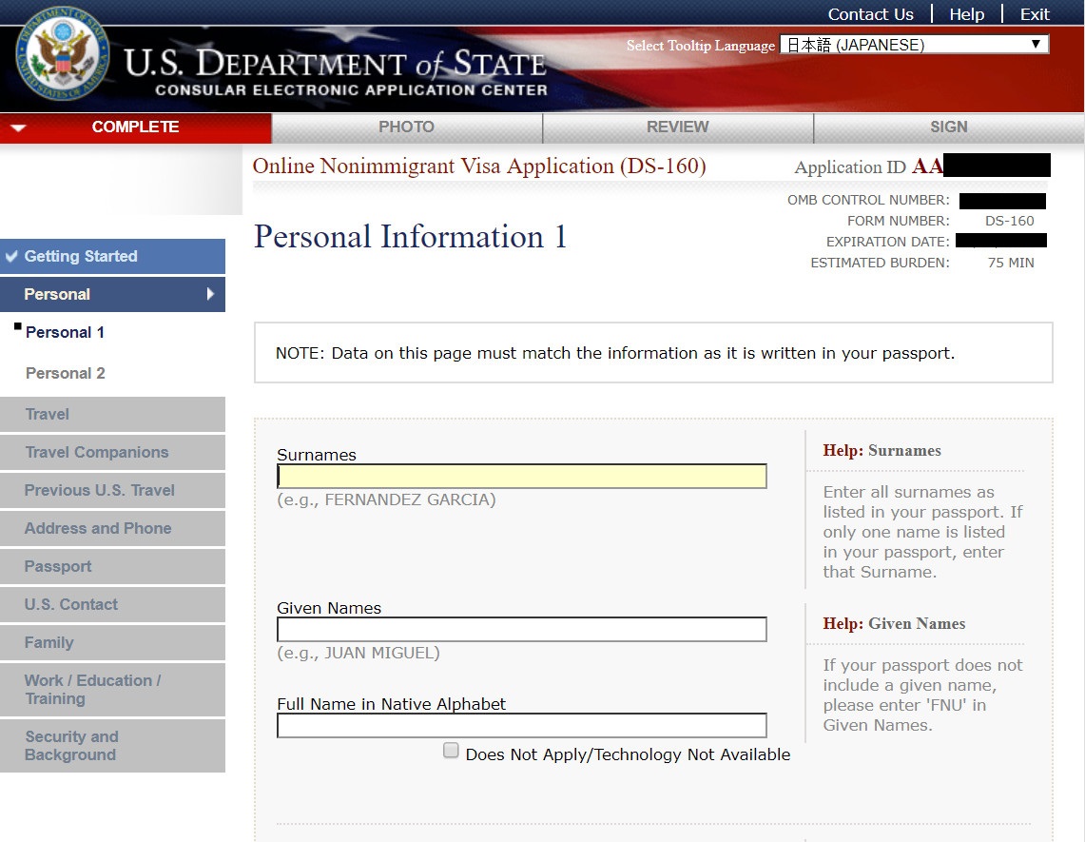1085x842 pixels.
Task: Select Personal 1 in the sidebar
Action: [65, 332]
